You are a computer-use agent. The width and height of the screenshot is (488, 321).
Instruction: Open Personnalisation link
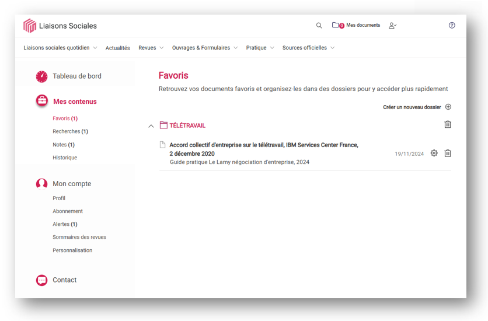pyautogui.click(x=72, y=250)
